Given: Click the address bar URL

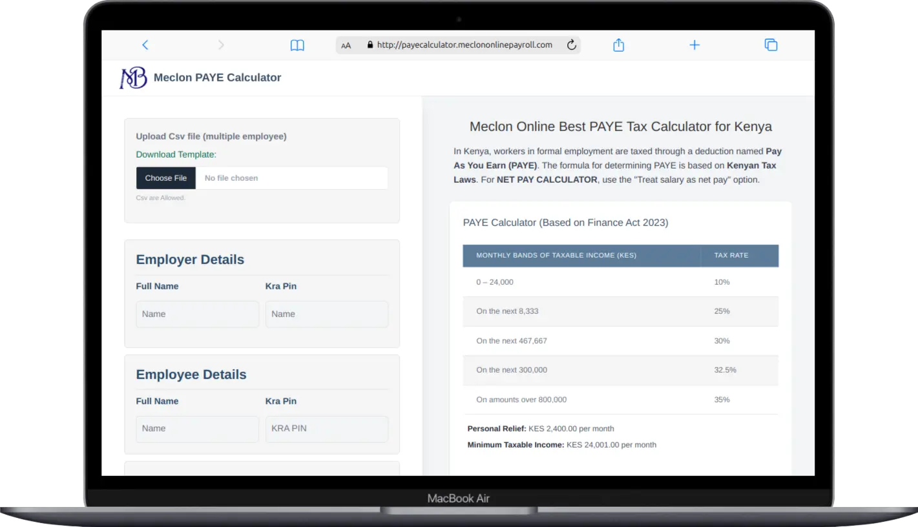Looking at the screenshot, I should click(465, 45).
